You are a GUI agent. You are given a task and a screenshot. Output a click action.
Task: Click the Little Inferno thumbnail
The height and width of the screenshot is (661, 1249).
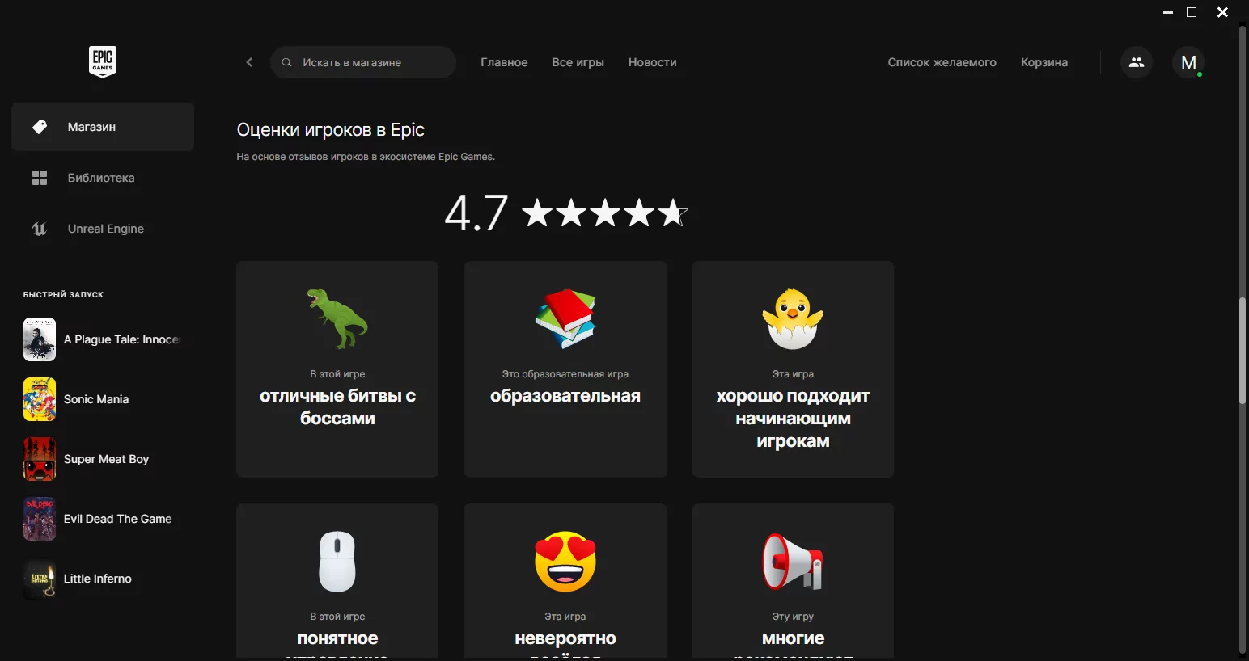pos(40,579)
